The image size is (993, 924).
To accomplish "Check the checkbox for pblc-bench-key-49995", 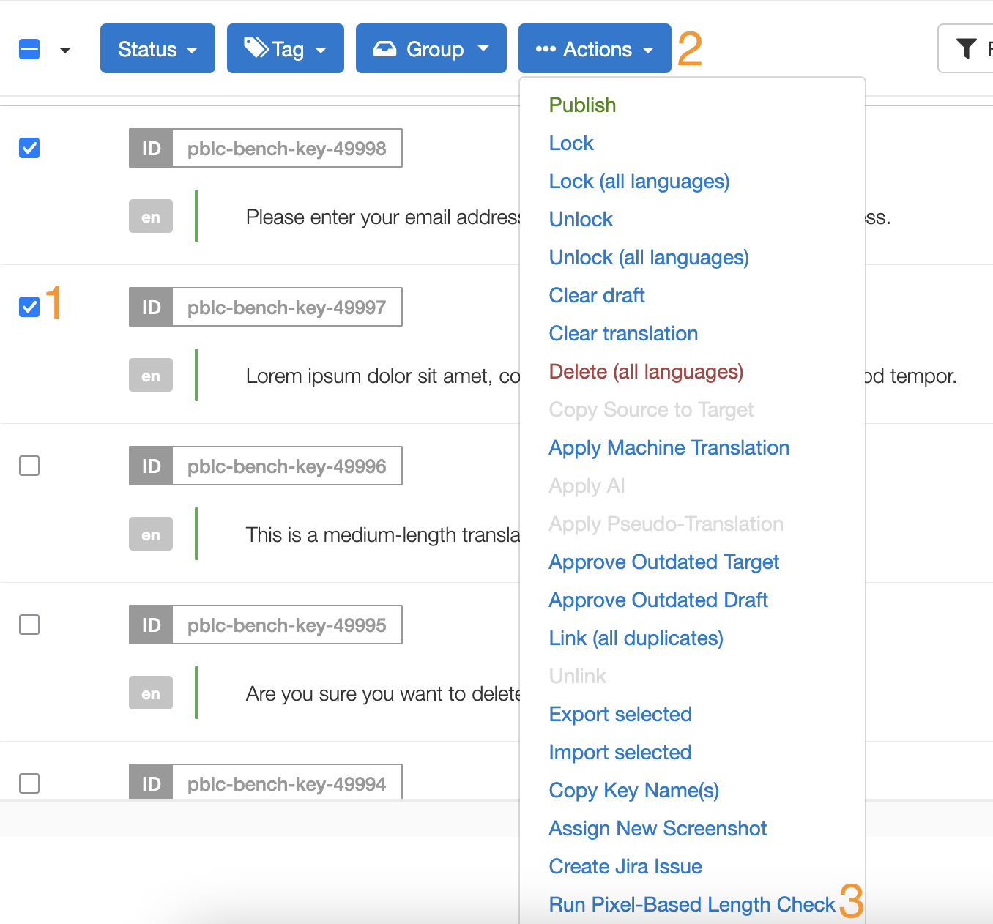I will (x=29, y=625).
